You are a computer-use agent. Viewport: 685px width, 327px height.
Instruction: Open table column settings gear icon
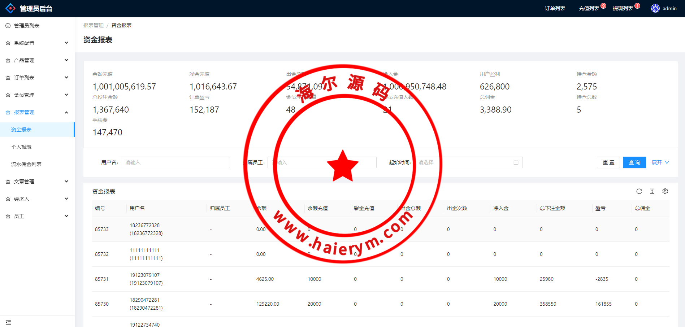pos(665,191)
